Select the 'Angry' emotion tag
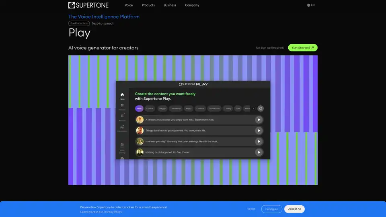 coord(189,108)
